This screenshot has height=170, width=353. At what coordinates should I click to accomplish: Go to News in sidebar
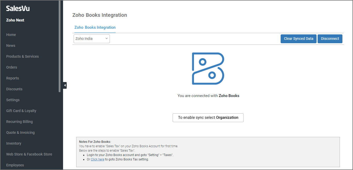pos(11,46)
